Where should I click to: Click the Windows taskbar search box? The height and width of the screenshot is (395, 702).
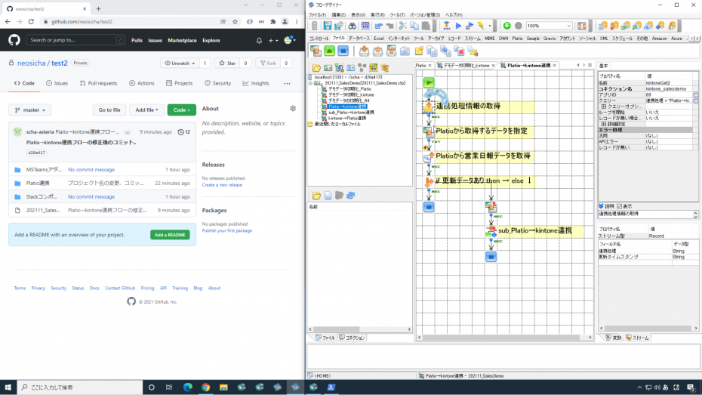(80, 387)
